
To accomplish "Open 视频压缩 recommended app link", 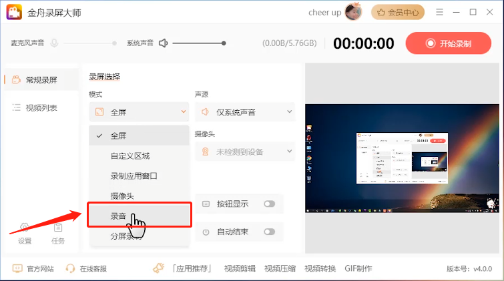I will [x=280, y=268].
